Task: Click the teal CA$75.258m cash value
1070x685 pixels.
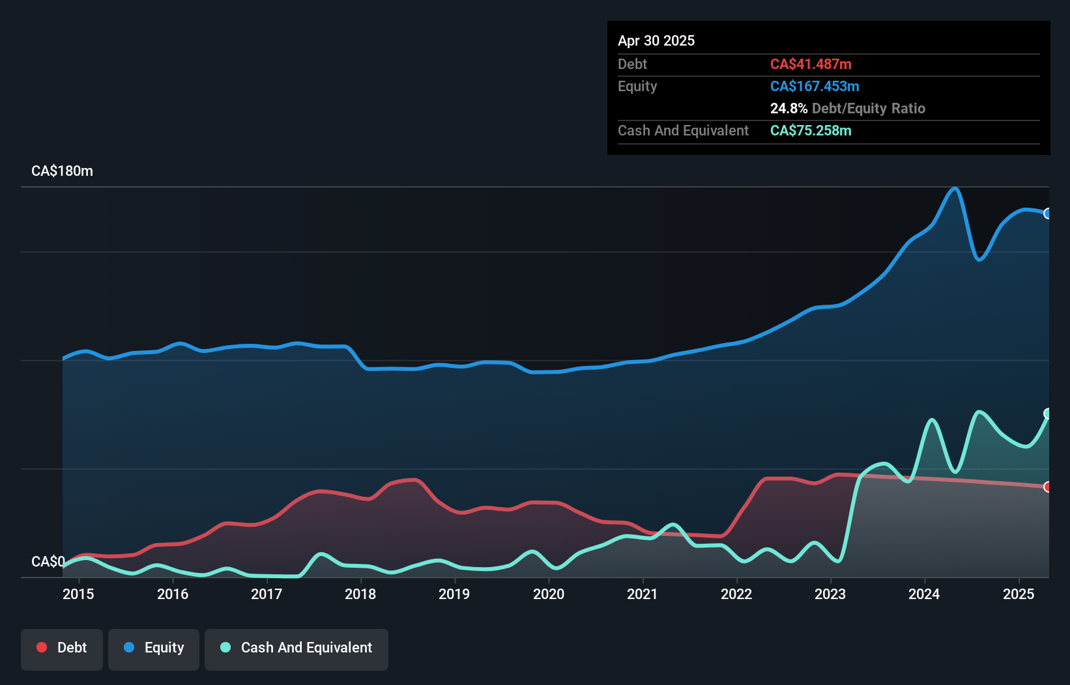Action: pos(811,130)
